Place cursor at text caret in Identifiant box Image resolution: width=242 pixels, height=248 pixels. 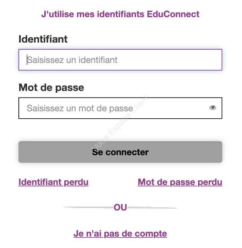(27, 60)
